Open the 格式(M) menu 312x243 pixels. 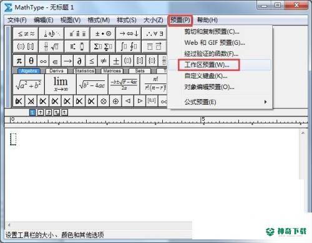[x=99, y=20]
